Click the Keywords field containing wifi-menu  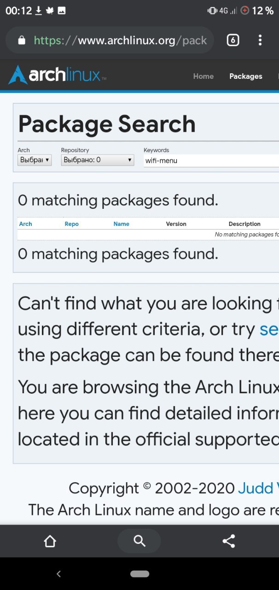tap(211, 160)
